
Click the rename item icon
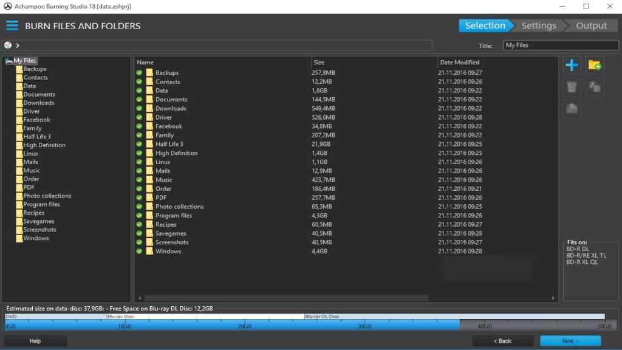pos(594,87)
